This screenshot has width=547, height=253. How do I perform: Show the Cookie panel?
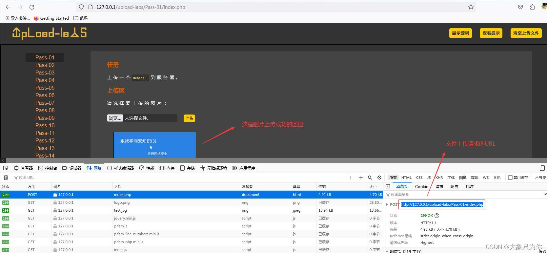point(421,186)
